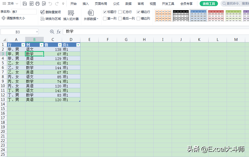Viewport: 249px width, 157px height.
Task: Apply the orange table style
Action: coord(163,16)
